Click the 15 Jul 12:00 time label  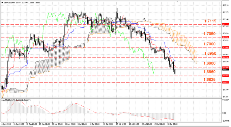121,124
